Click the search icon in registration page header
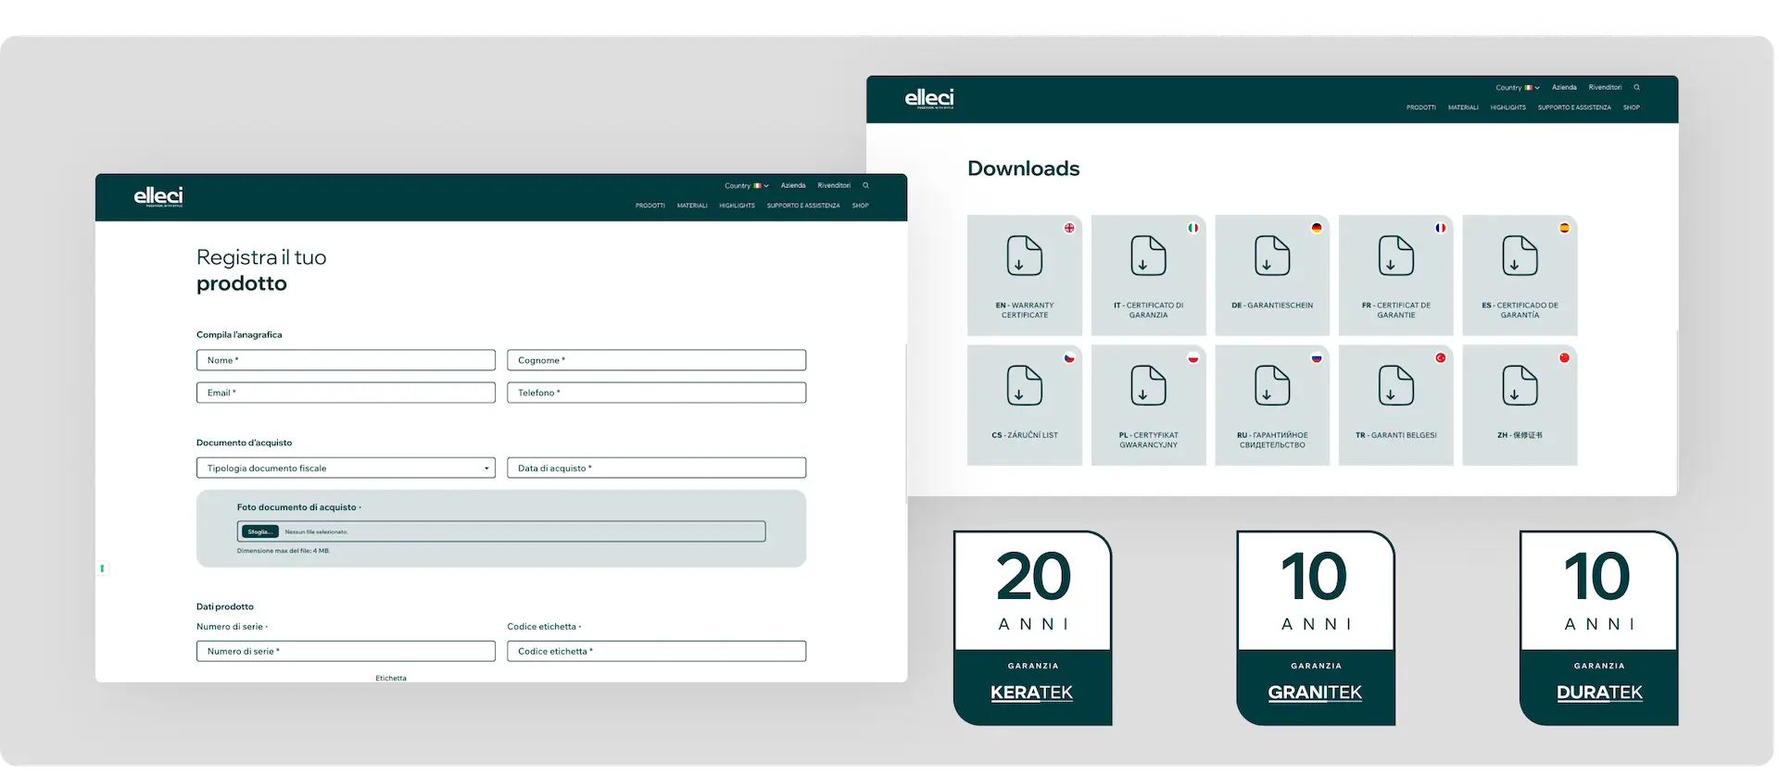Image resolution: width=1779 pixels, height=774 pixels. coord(865,186)
